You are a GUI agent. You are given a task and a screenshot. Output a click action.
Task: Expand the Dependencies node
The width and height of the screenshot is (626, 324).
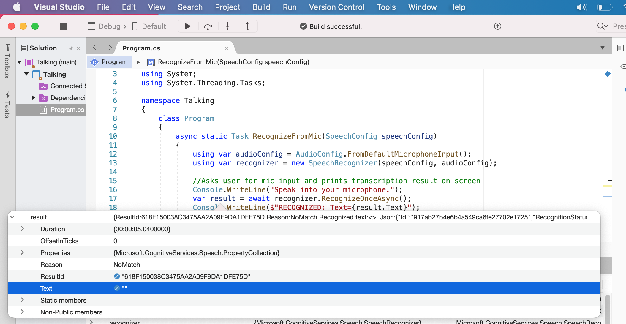(33, 98)
